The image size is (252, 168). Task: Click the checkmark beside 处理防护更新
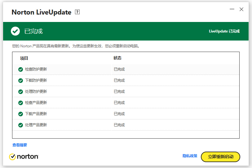coord(20,92)
